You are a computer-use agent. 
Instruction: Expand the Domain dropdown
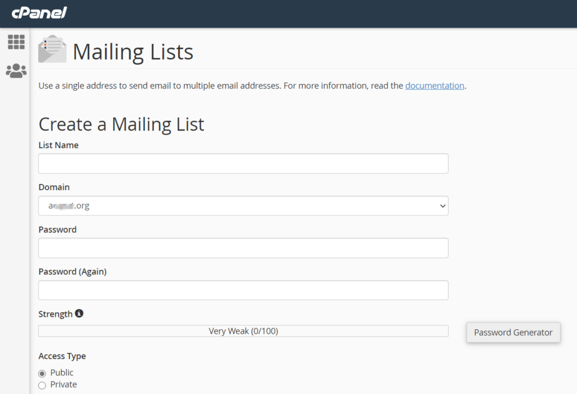click(x=243, y=206)
